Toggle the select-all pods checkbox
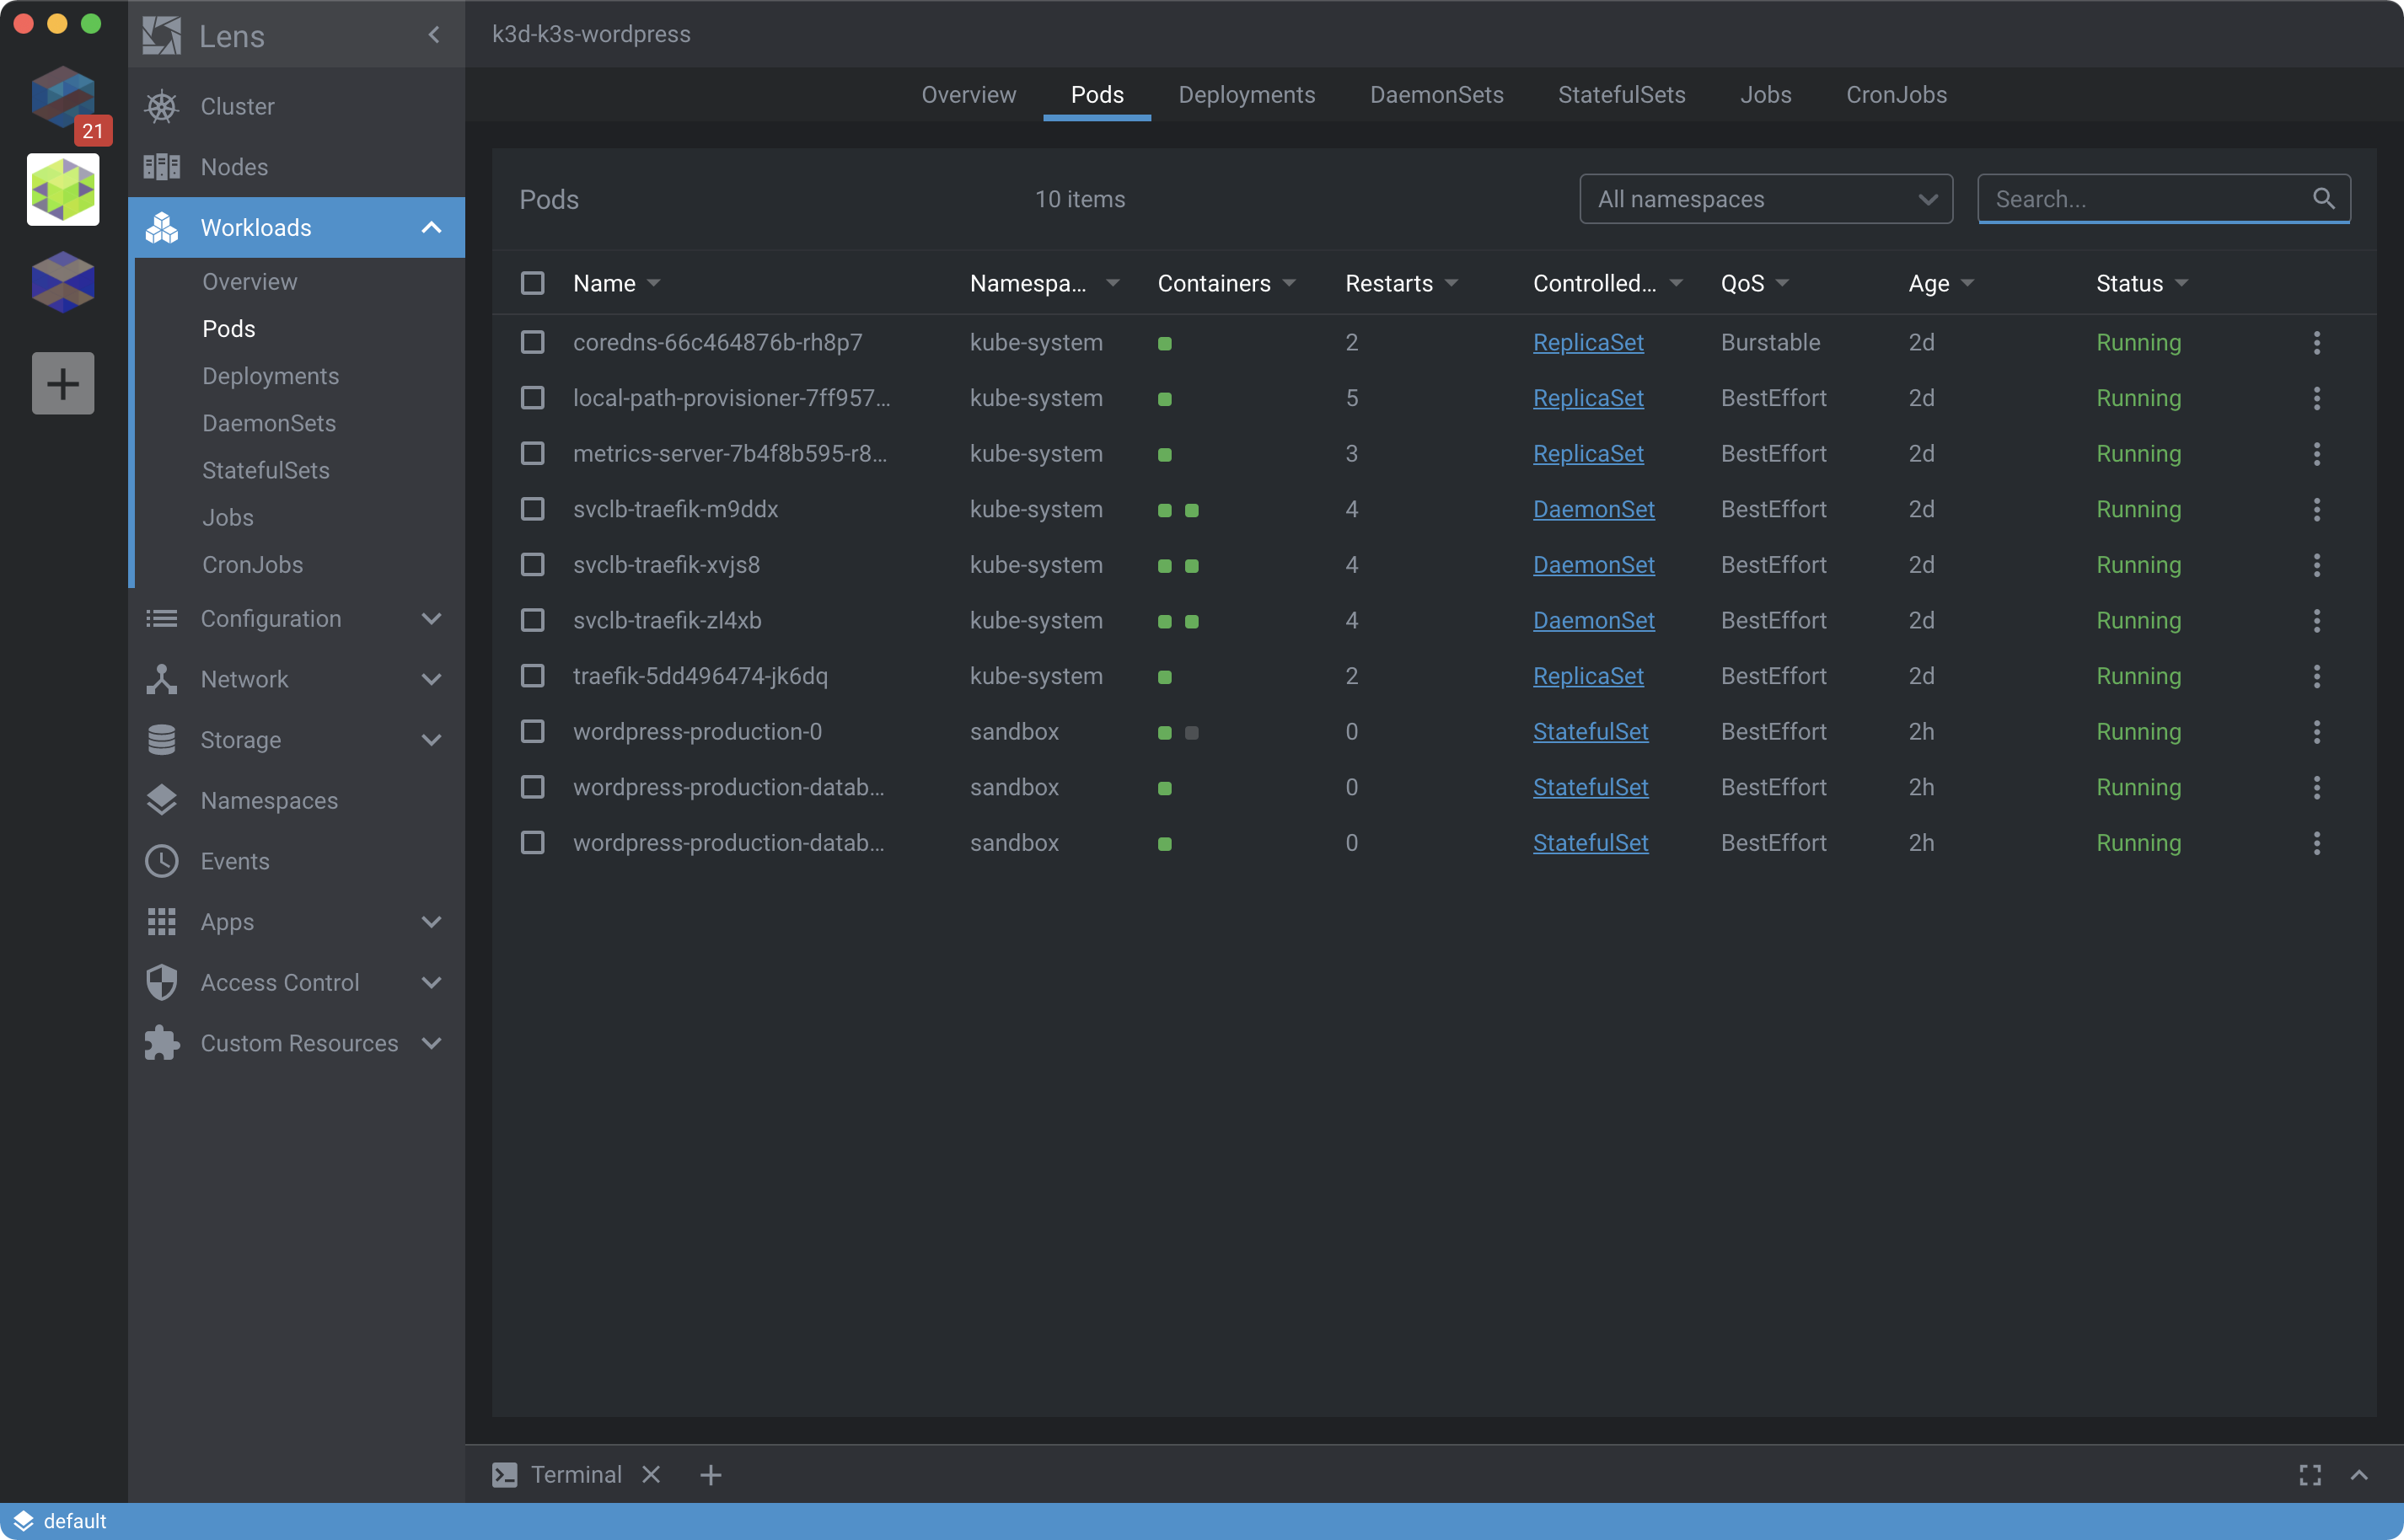Viewport: 2404px width, 1540px height. (x=532, y=283)
